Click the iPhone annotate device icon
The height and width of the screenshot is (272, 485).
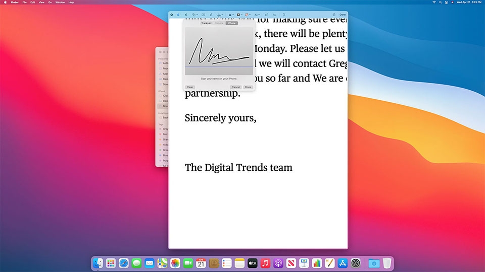pos(284,15)
